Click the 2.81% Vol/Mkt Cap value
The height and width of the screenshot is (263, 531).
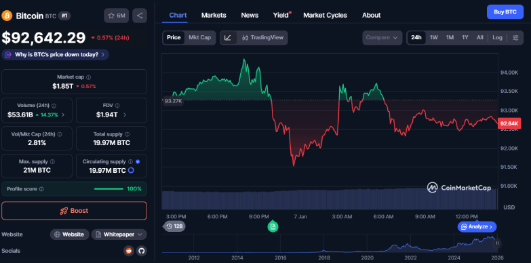coord(37,142)
